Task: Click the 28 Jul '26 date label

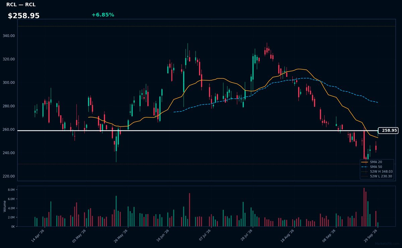Action: (247, 236)
